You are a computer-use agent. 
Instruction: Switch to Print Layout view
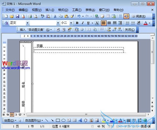tap(12, 115)
